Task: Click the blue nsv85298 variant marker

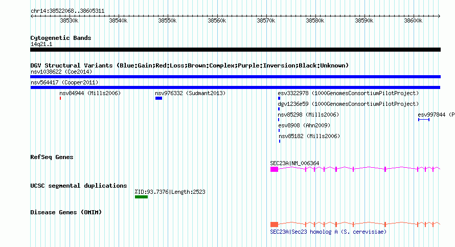Action: (279, 120)
